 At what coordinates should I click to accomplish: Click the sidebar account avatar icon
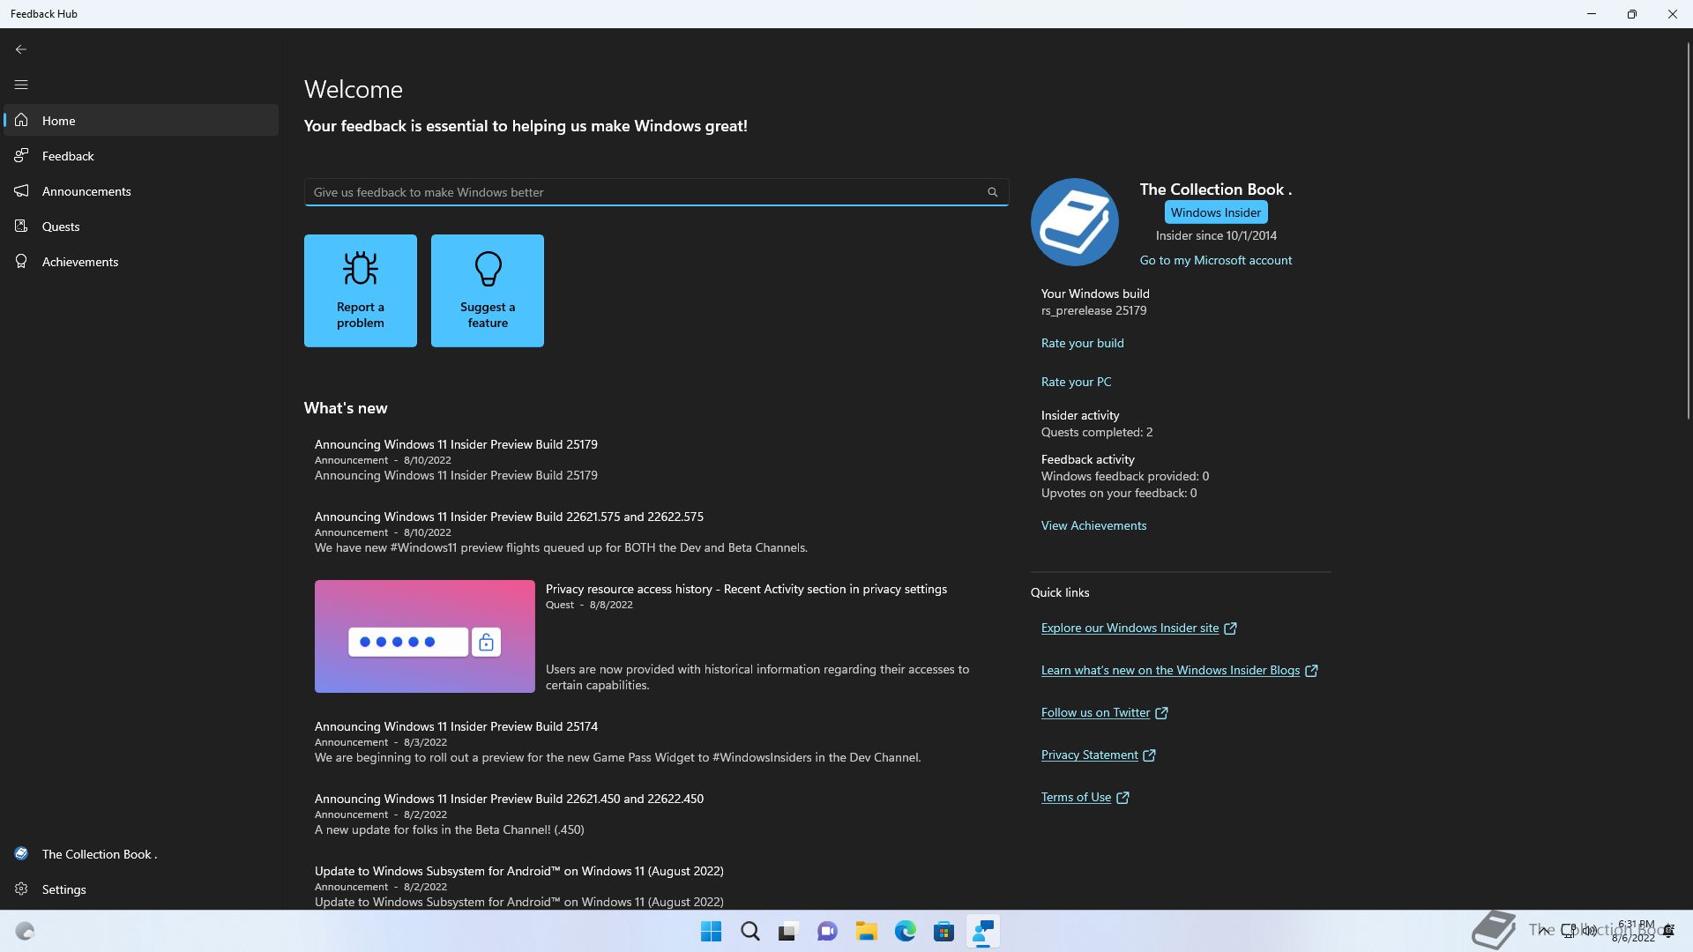(21, 853)
